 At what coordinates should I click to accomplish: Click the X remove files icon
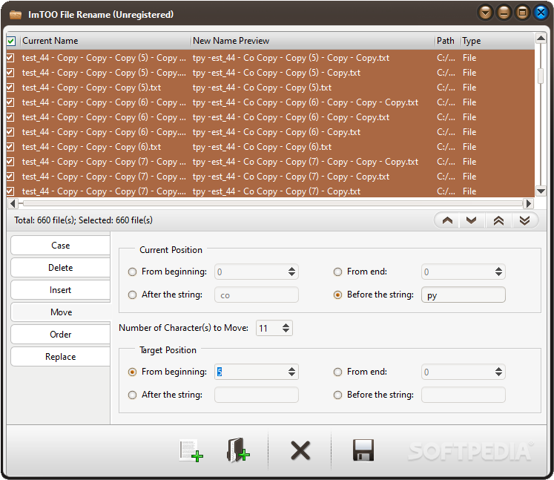pos(300,450)
